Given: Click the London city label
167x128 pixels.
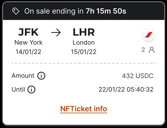Looking at the screenshot, I should [x=84, y=42].
